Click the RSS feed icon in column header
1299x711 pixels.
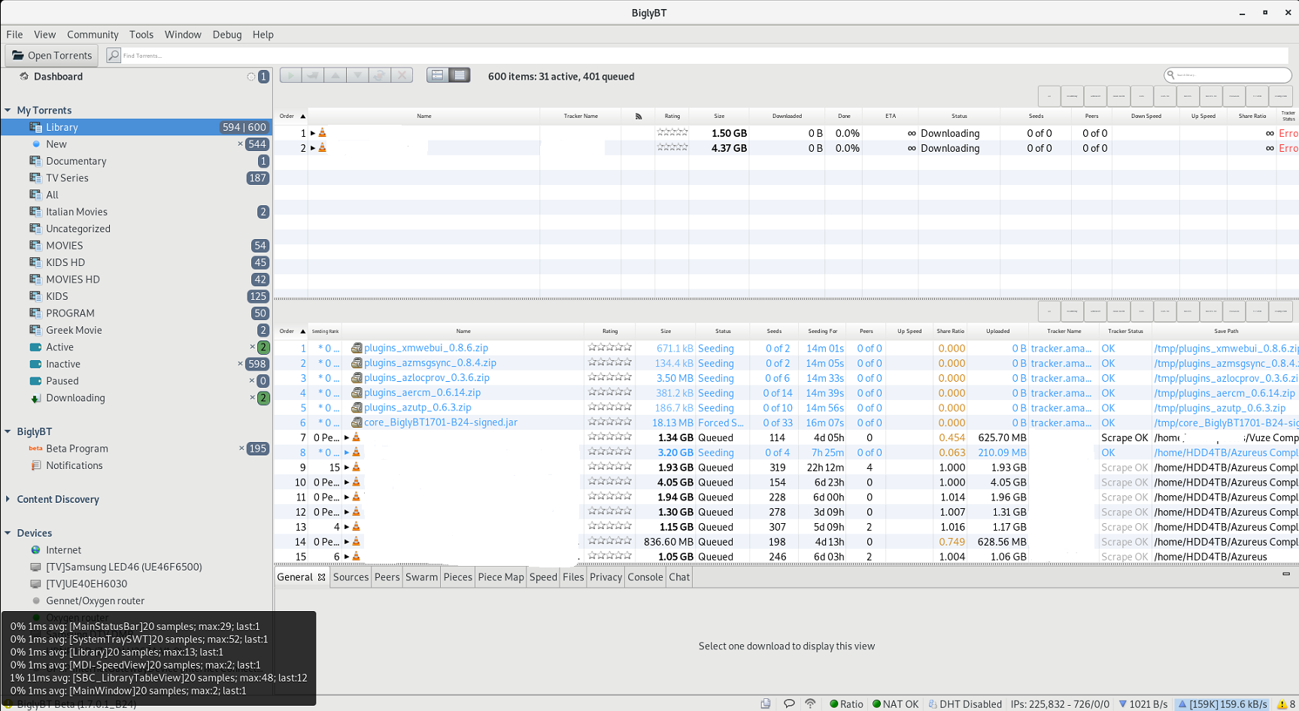point(638,116)
